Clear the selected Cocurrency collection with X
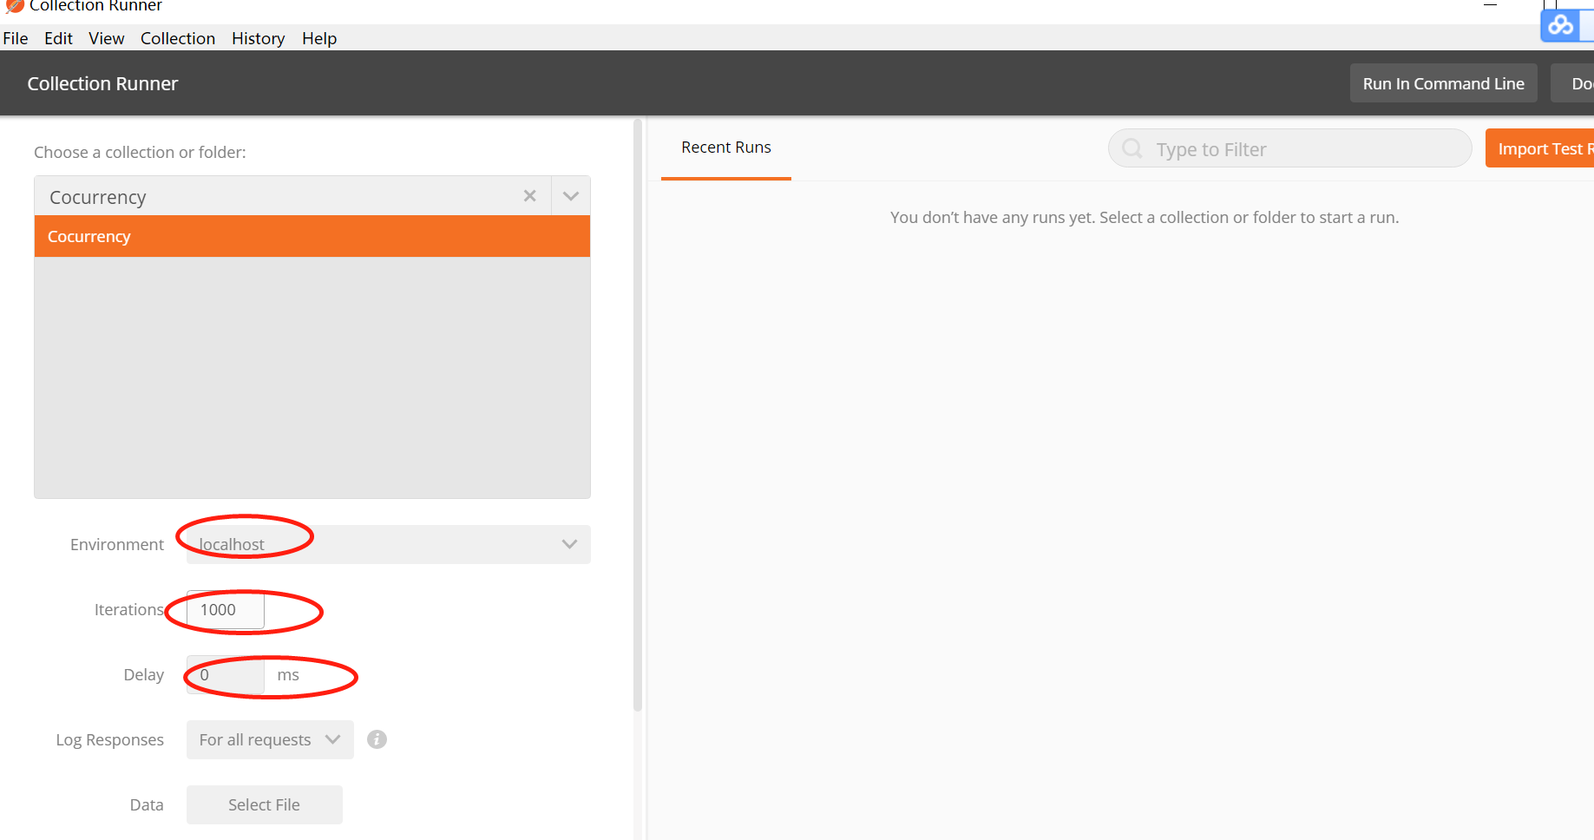1594x840 pixels. [529, 196]
